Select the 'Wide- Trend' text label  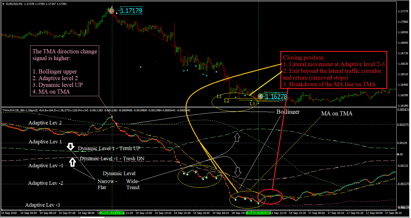[133, 184]
